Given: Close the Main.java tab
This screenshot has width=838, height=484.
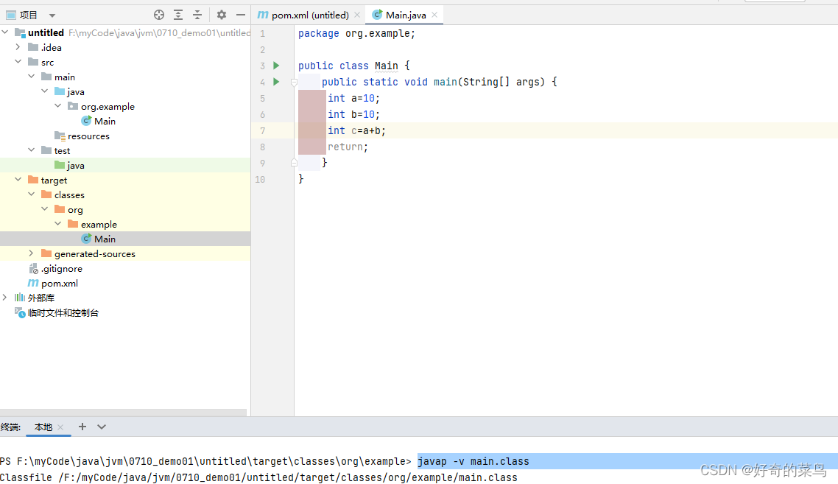Looking at the screenshot, I should coord(434,14).
